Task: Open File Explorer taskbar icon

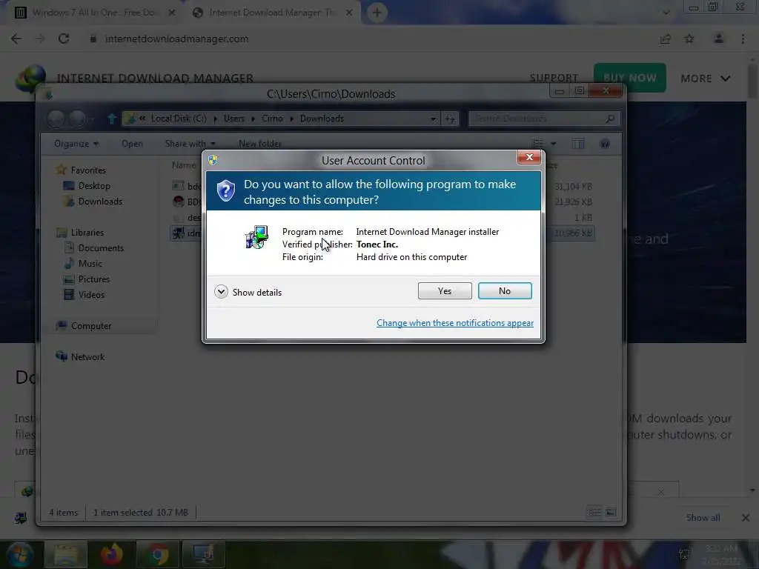Action: (x=66, y=554)
